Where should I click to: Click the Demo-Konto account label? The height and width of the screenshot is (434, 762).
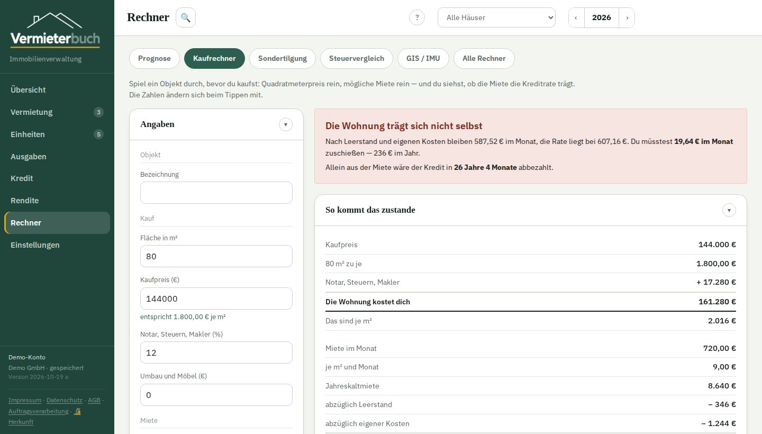(x=27, y=357)
